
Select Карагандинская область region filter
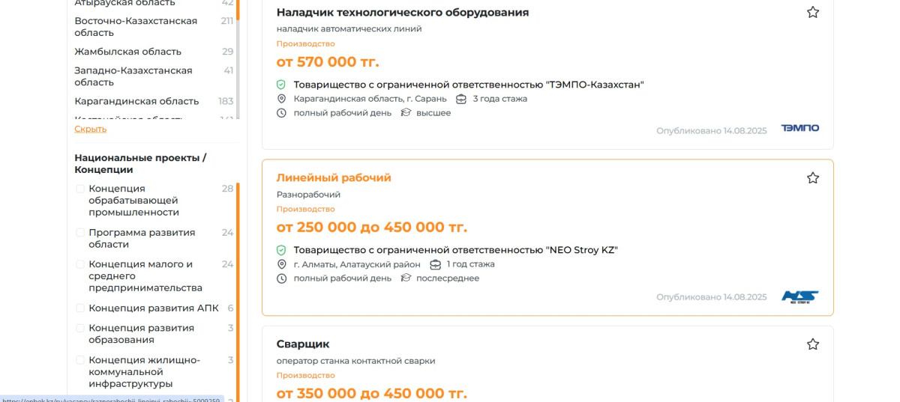[x=136, y=101]
